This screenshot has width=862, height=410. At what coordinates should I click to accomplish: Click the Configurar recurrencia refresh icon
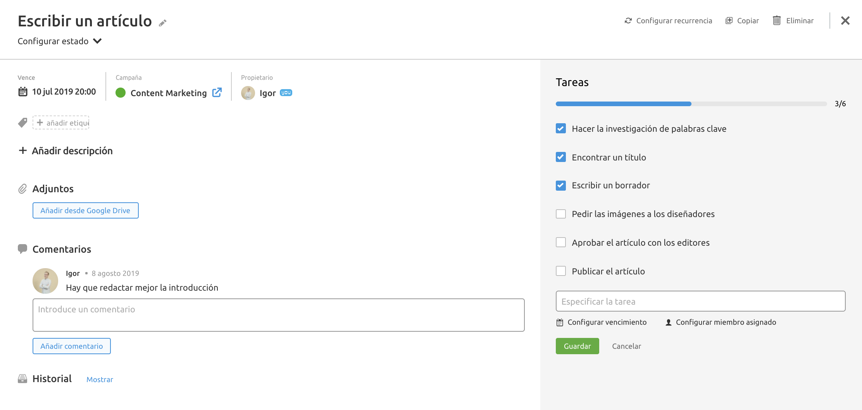pyautogui.click(x=628, y=21)
